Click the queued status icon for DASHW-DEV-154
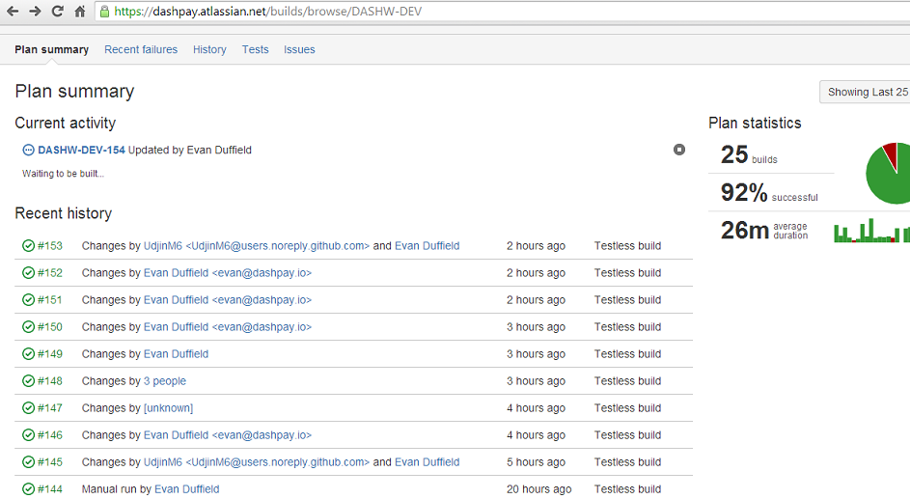 point(28,151)
